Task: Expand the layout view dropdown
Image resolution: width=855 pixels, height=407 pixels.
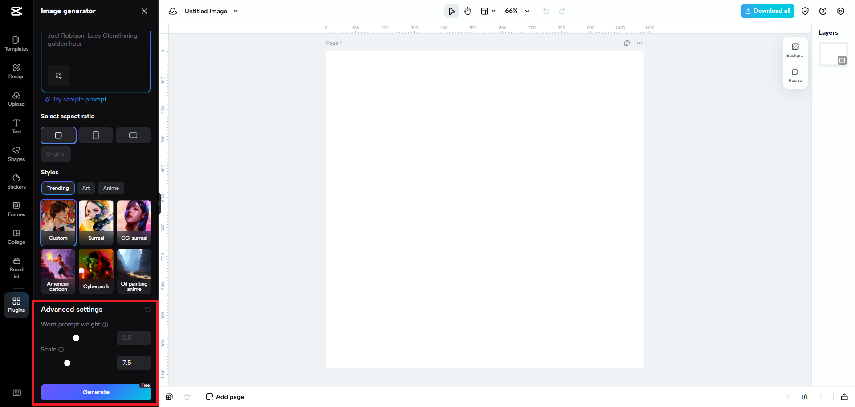Action: click(488, 11)
